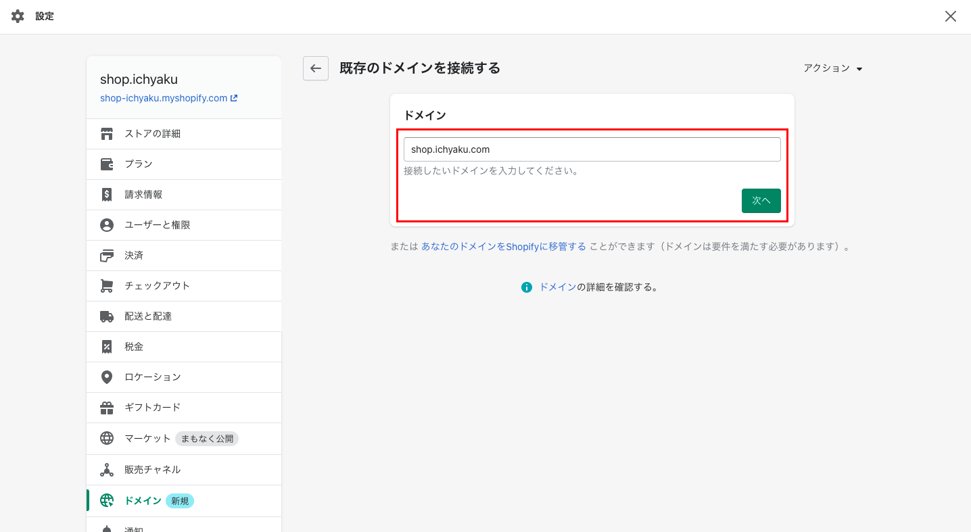Click the external link icon beside the myshopify URL
The image size is (971, 532).
(x=234, y=98)
